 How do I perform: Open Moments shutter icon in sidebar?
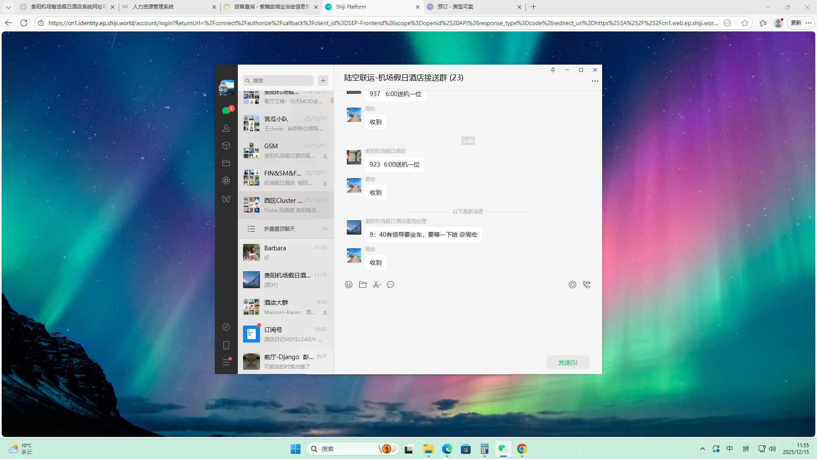[226, 180]
